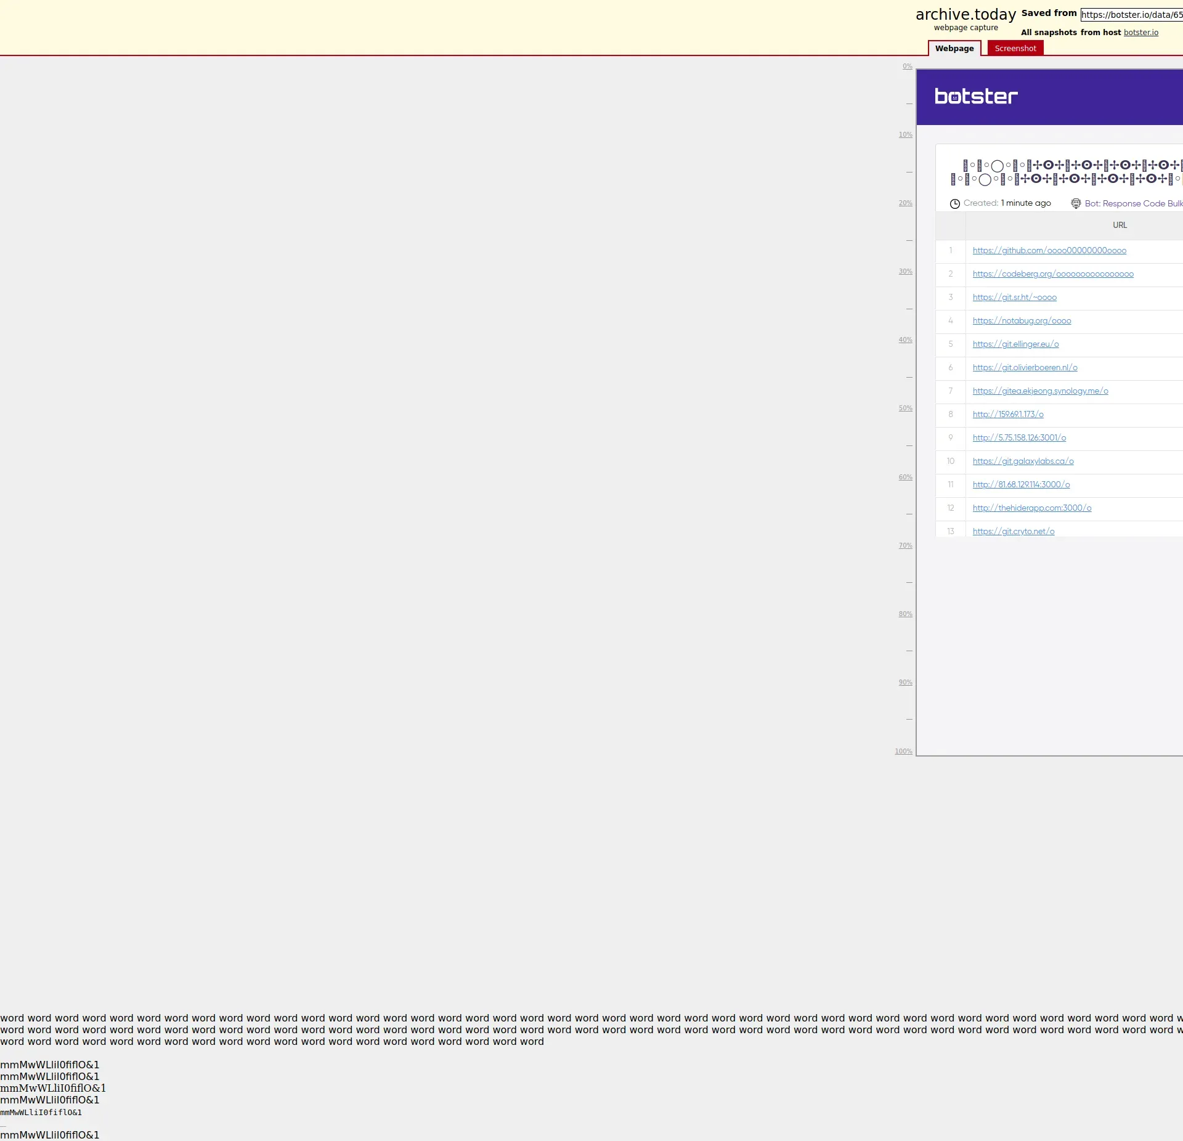Open the botster.io host snapshots link

[1140, 33]
